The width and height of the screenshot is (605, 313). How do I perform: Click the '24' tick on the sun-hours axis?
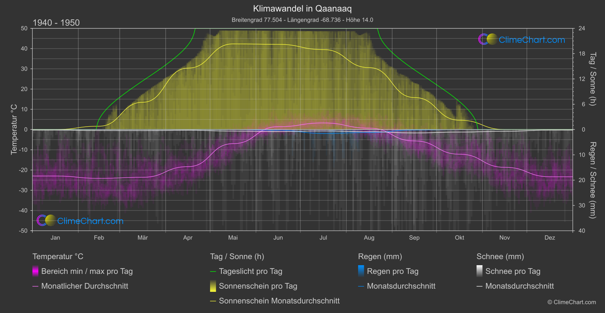point(581,28)
